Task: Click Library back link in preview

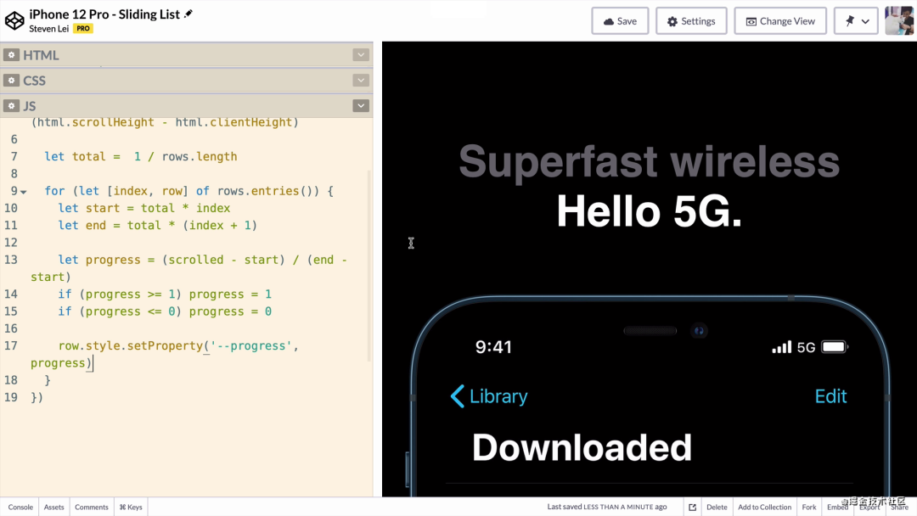Action: coord(489,396)
